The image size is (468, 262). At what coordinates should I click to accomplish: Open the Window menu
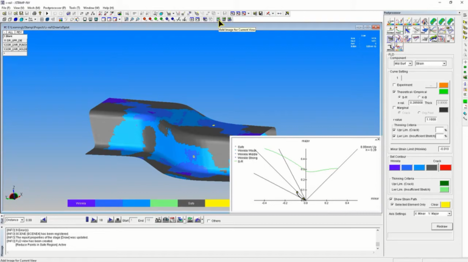(91, 8)
